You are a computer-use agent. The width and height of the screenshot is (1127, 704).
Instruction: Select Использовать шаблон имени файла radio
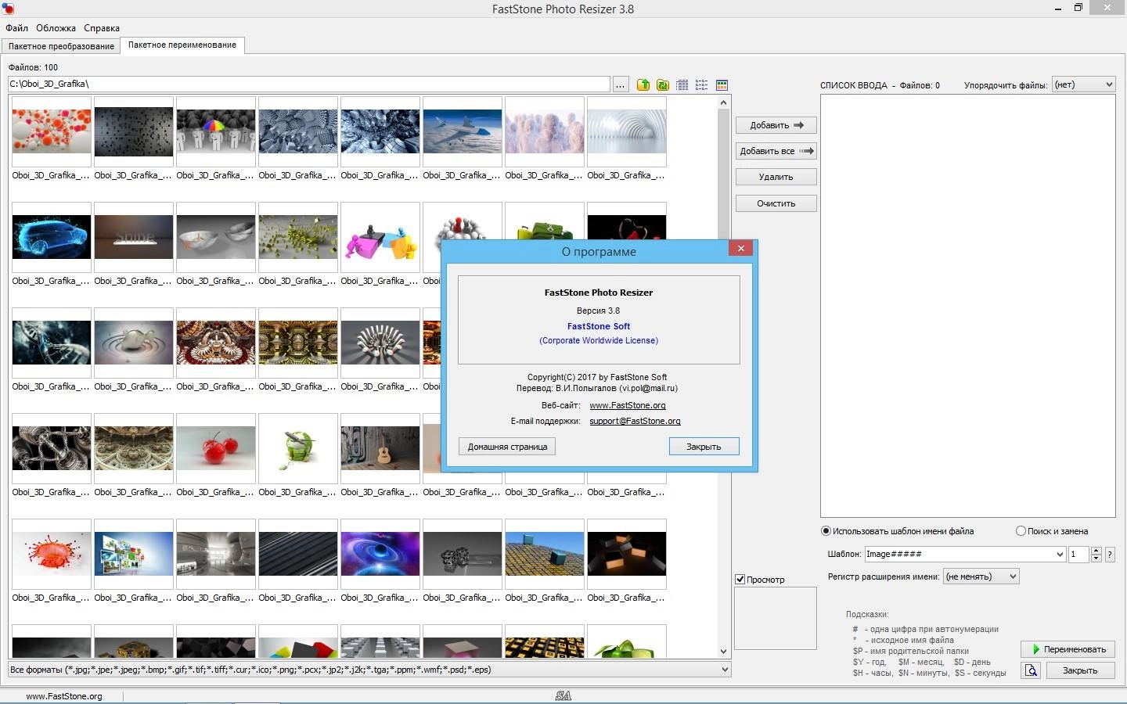click(826, 531)
